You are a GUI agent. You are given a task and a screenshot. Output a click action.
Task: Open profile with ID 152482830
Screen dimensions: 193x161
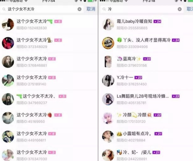(49, 25)
